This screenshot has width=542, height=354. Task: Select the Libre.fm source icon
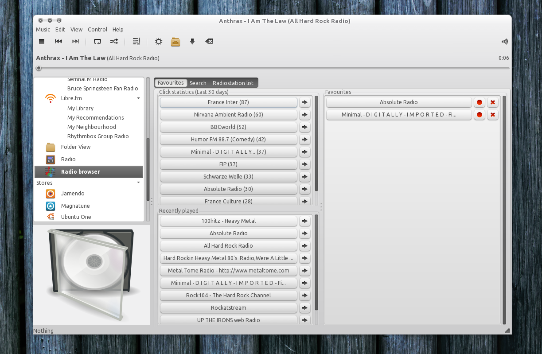(51, 98)
